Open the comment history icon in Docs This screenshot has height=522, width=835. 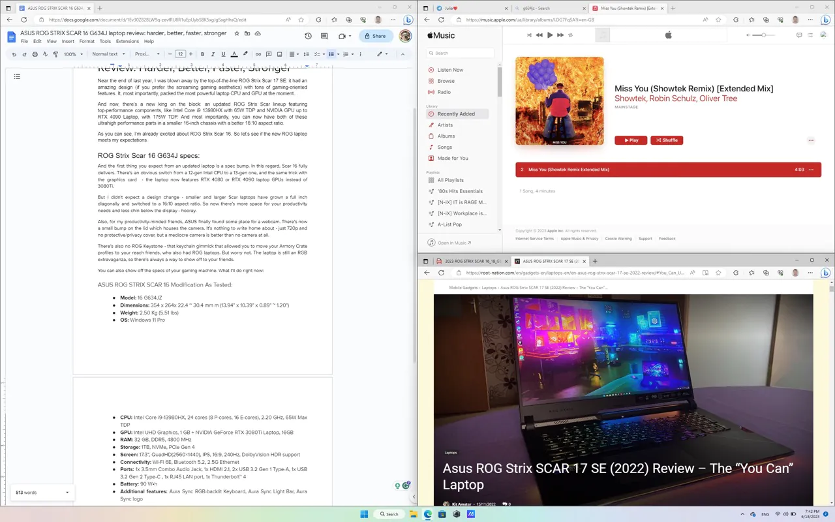pyautogui.click(x=324, y=36)
